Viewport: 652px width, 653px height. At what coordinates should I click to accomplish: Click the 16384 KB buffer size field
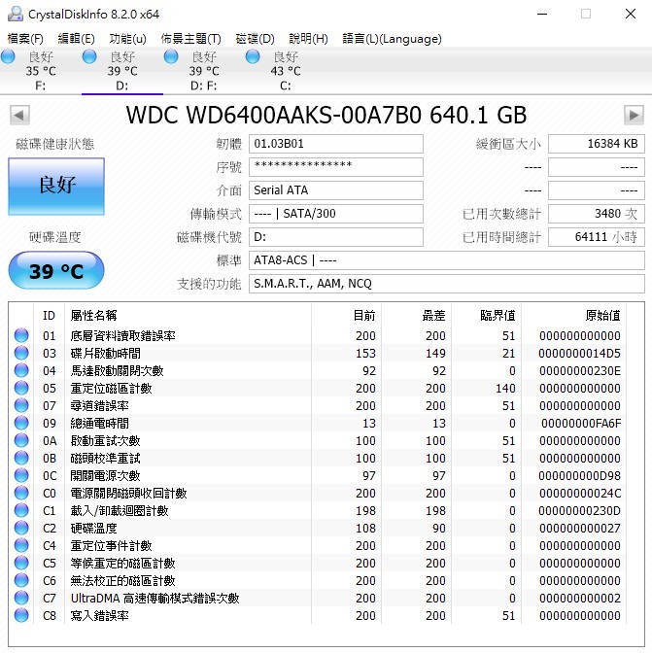597,144
